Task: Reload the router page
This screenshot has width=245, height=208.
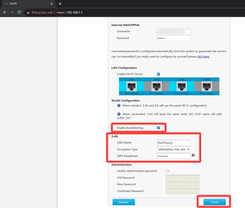Action: pyautogui.click(x=19, y=12)
